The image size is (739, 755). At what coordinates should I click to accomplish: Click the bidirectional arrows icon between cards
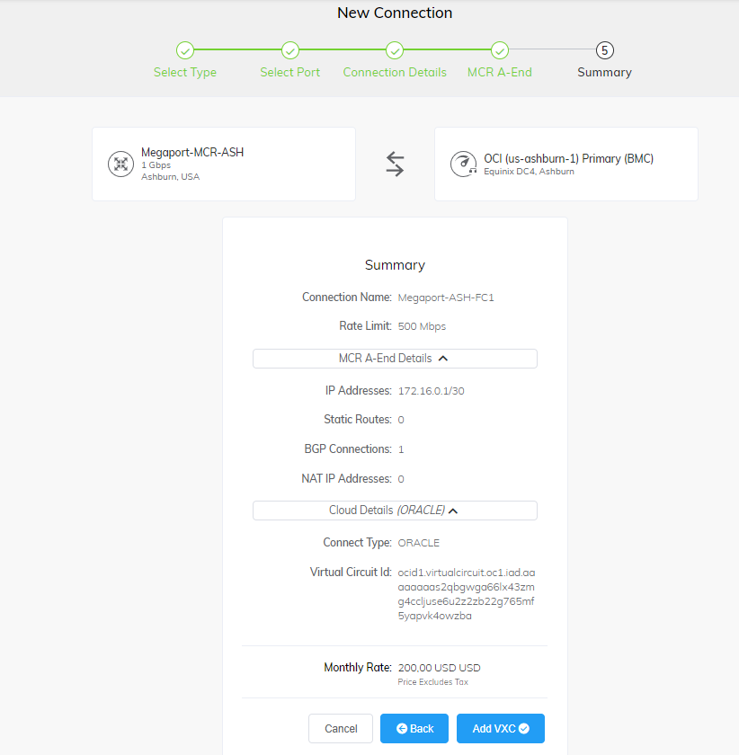395,164
